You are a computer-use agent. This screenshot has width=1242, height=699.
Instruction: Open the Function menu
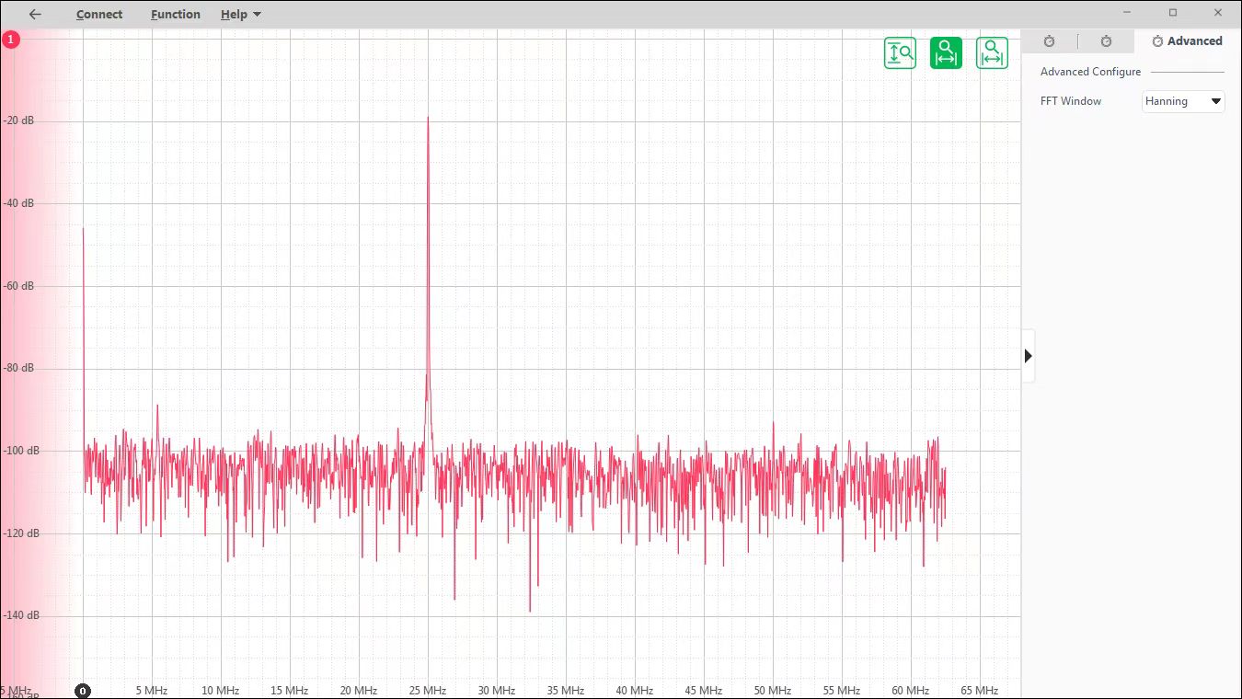176,15
